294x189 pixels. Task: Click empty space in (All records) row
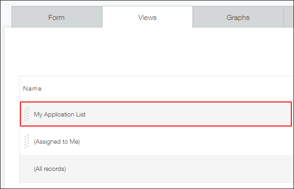[191, 169]
